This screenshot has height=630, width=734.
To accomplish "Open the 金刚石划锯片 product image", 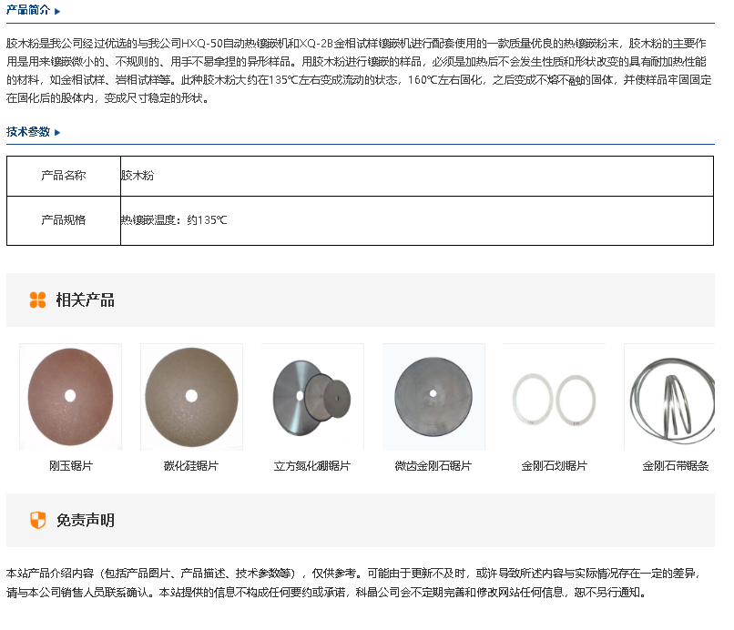I will [555, 396].
